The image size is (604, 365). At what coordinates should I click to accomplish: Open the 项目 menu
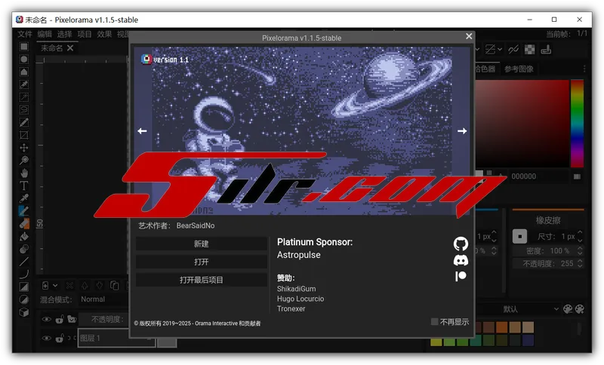click(x=85, y=34)
